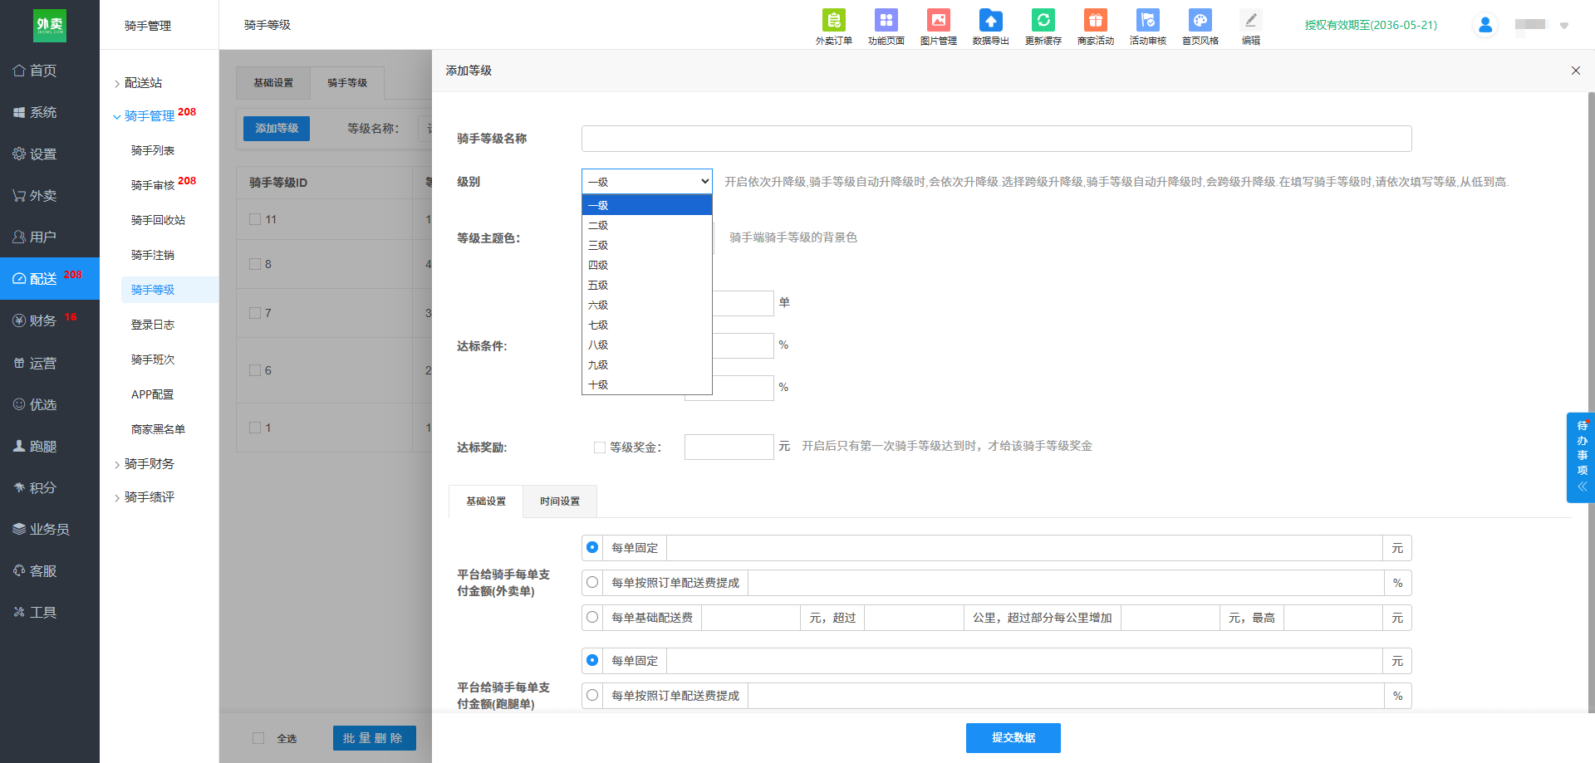Open 业务员 in the left sidebar

coord(50,529)
